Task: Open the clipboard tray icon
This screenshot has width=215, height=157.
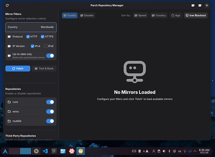Action: click(x=159, y=151)
